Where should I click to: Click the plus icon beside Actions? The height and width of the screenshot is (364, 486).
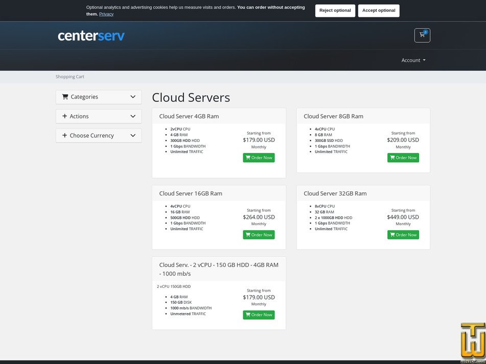pos(64,116)
